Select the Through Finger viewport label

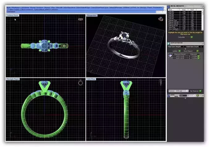pyautogui.click(x=13, y=79)
